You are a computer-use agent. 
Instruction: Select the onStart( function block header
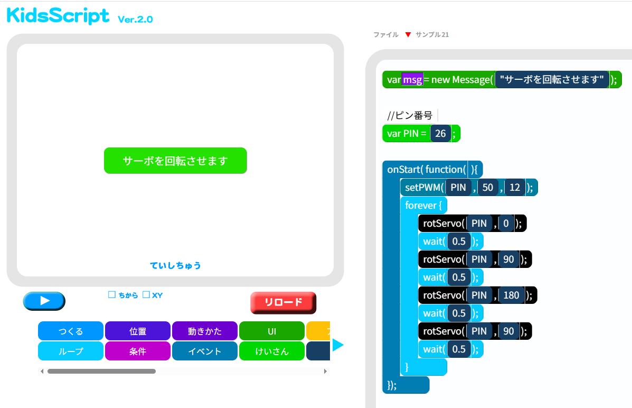click(x=432, y=170)
